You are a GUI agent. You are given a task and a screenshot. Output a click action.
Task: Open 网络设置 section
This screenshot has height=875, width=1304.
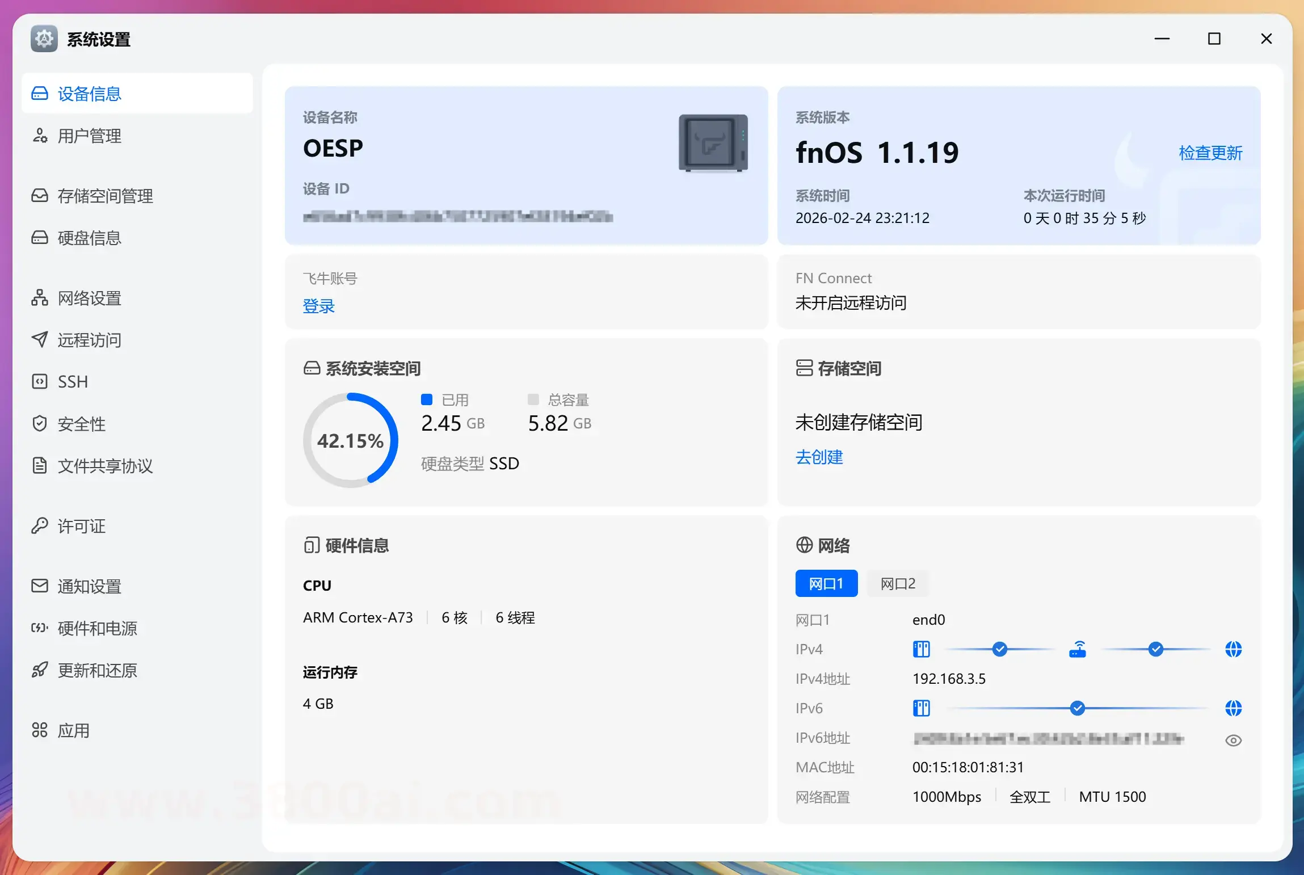click(x=88, y=298)
